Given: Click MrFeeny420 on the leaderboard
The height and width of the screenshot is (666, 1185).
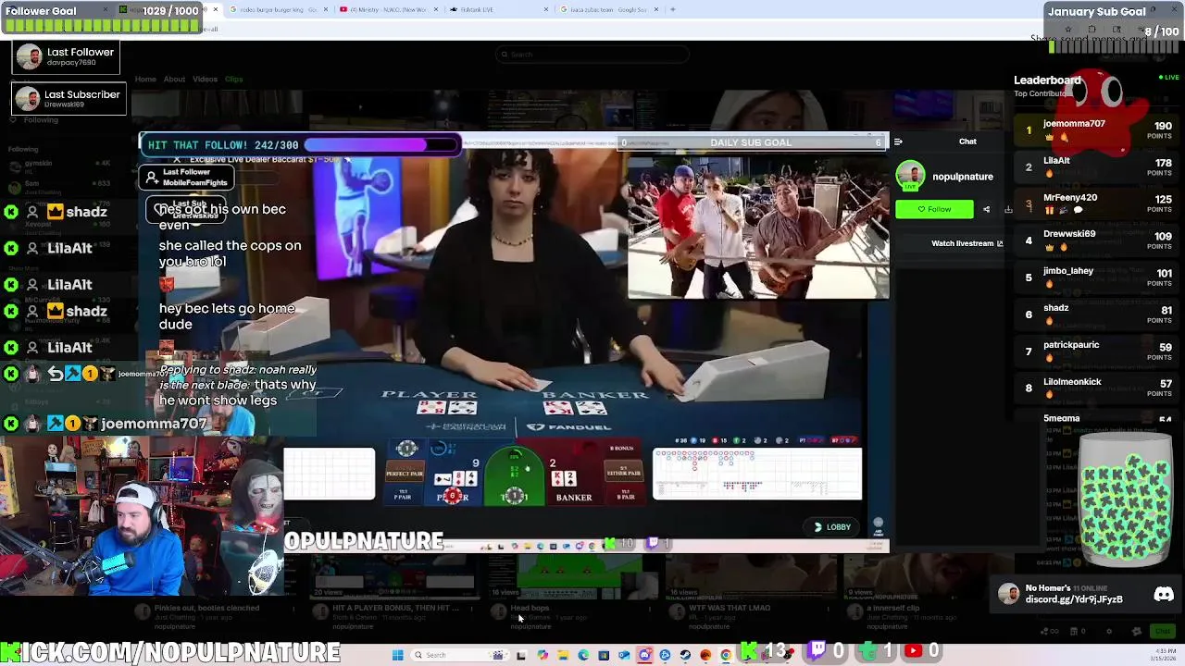Looking at the screenshot, I should click(1070, 197).
